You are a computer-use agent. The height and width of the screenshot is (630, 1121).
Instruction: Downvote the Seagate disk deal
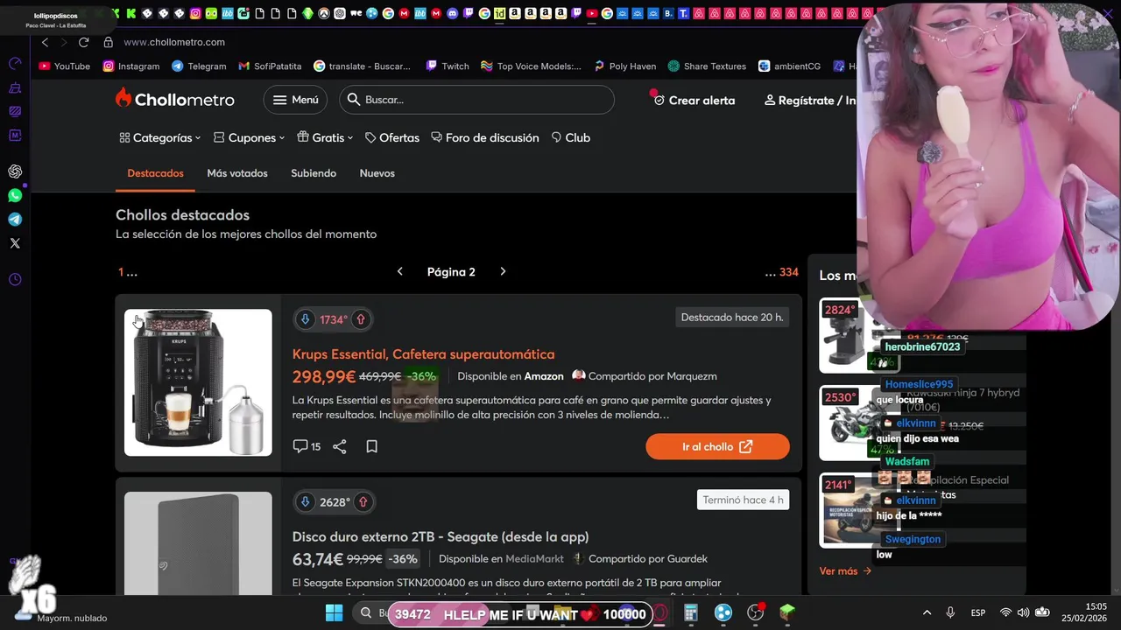click(305, 502)
